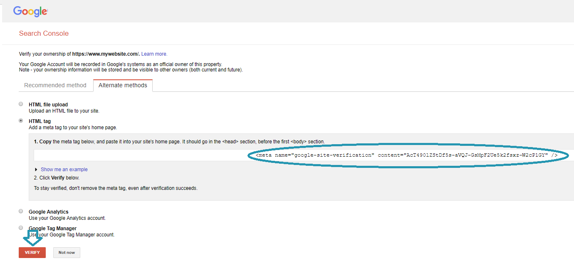
Task: Switch to the Recommended method tab
Action: click(x=55, y=85)
